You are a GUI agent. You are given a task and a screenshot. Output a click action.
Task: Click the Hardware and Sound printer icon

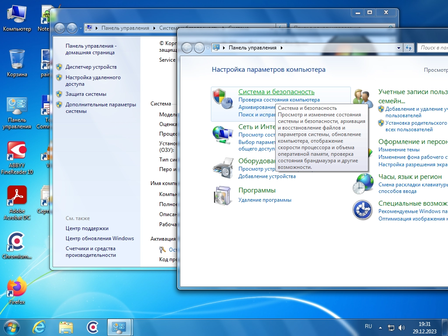click(x=223, y=167)
